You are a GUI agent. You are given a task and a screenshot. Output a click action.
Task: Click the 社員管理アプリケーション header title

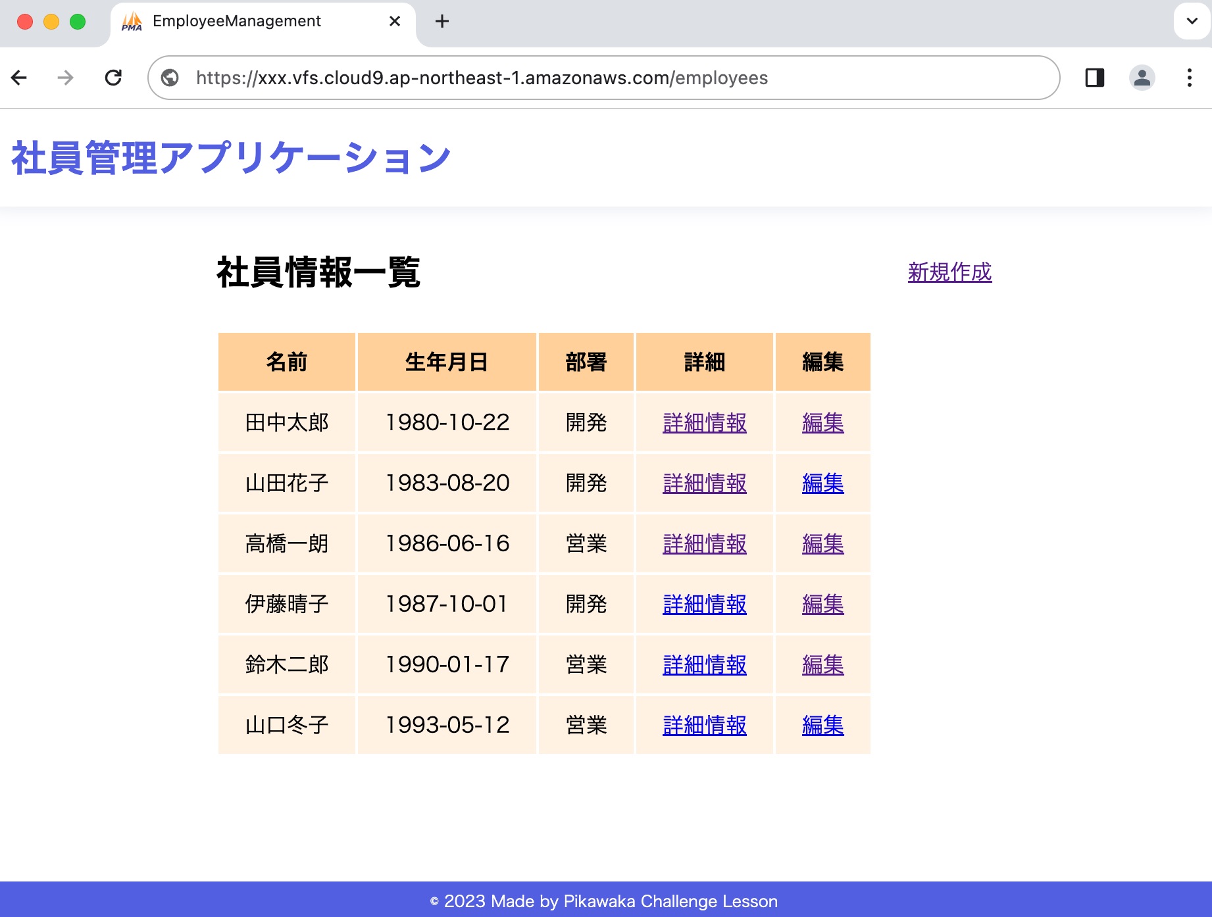pyautogui.click(x=231, y=159)
